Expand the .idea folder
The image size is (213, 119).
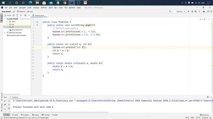pos(7,21)
